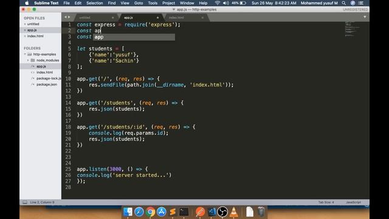Open Postman from the dock
The image size is (389, 219).
(200, 212)
